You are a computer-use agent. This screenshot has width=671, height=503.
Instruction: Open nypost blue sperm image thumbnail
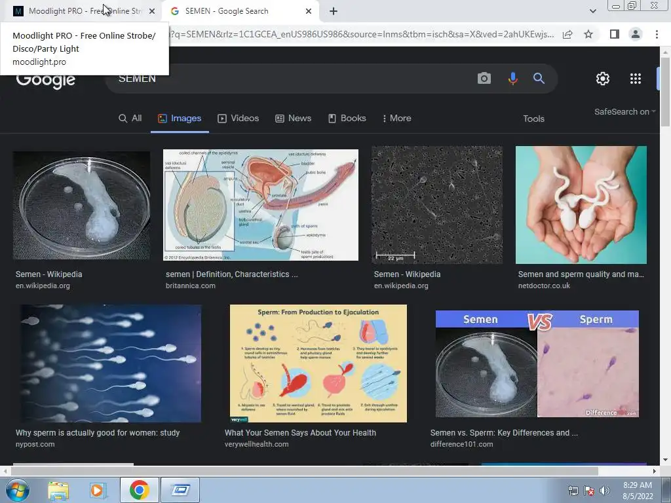(111, 363)
